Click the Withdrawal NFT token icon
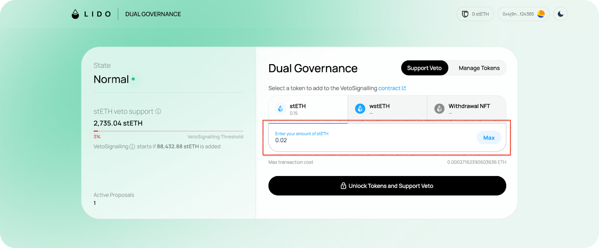Screen dimensions: 599x248 439,109
